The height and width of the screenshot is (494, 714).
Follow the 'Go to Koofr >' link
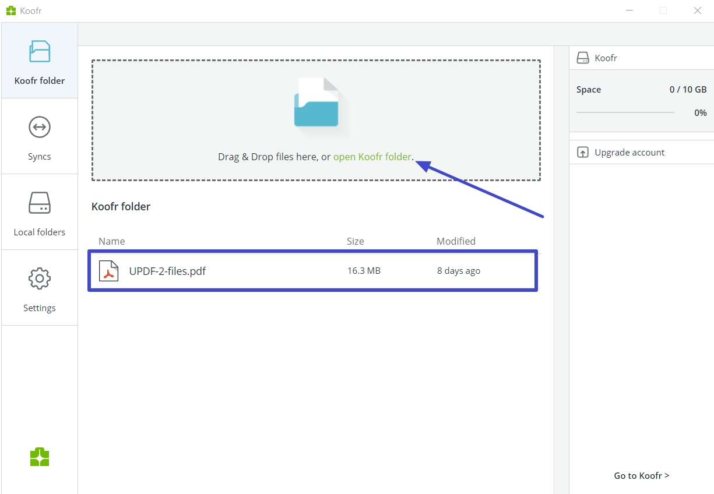[x=642, y=475]
